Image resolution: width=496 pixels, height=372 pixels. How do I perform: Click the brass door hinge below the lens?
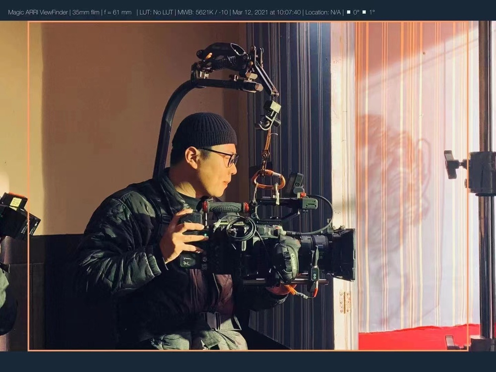(345, 302)
